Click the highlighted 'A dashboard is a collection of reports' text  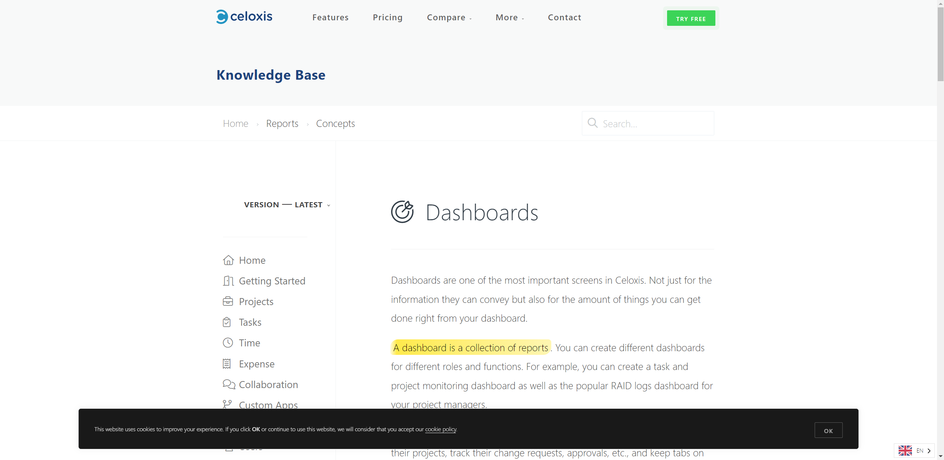471,347
